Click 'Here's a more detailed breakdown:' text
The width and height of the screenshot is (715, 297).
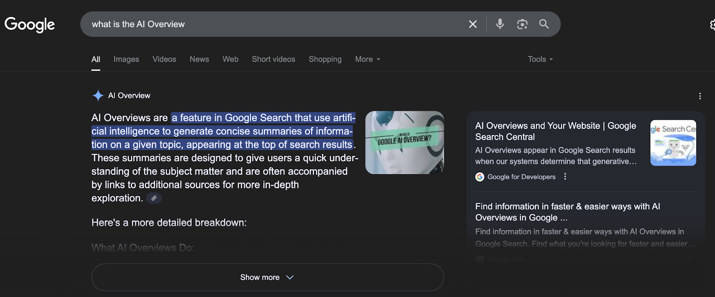click(x=169, y=223)
